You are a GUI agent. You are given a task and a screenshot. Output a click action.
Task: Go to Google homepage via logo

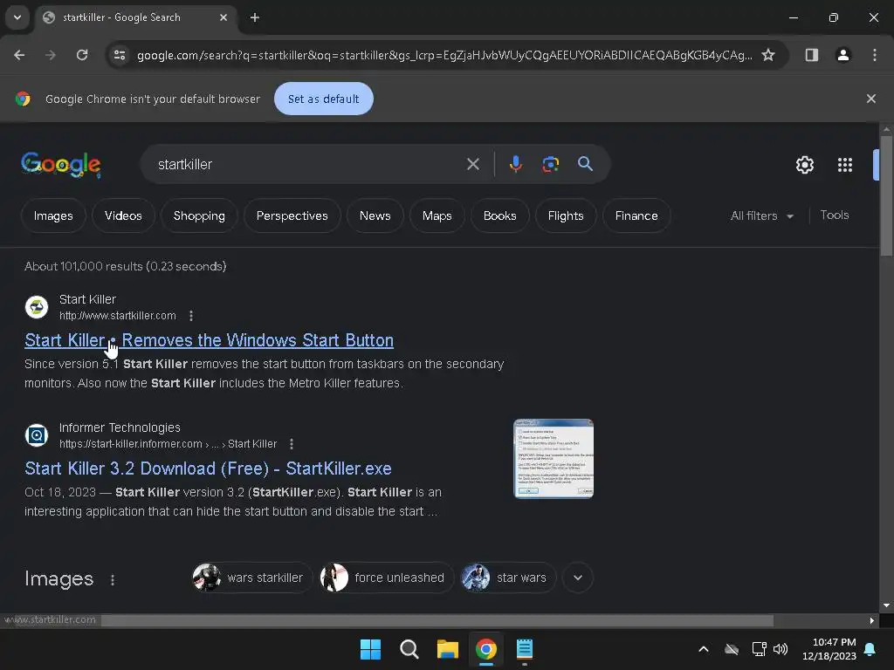point(61,165)
